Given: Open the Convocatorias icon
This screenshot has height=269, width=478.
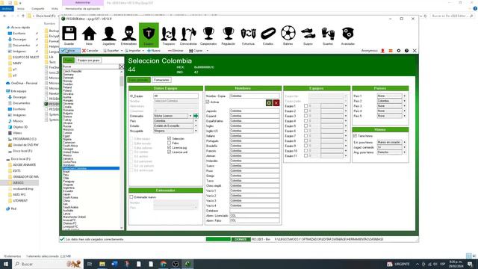Looking at the screenshot, I should coord(188,34).
